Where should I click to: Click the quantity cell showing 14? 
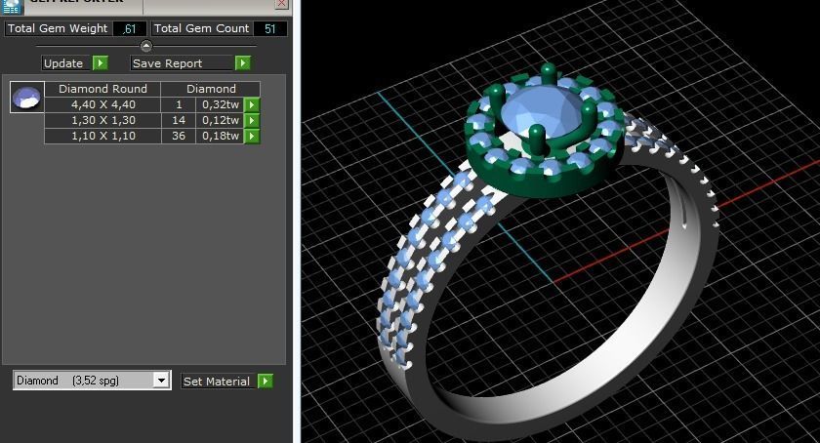(179, 120)
